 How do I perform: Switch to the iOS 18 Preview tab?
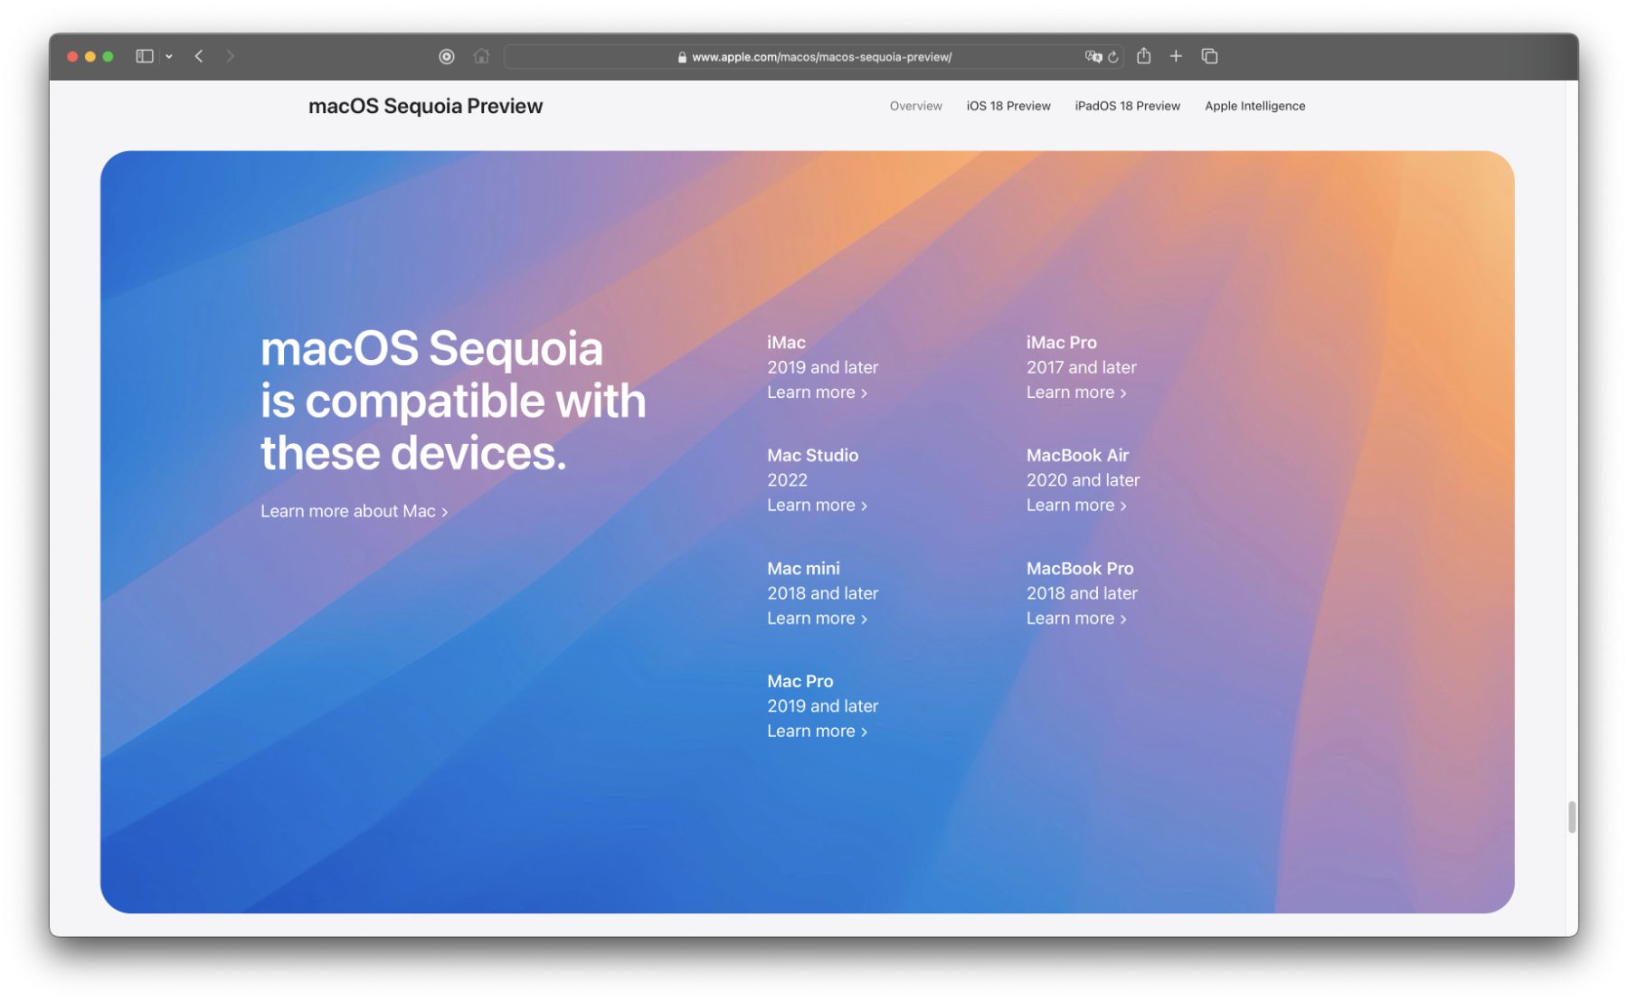tap(1008, 106)
